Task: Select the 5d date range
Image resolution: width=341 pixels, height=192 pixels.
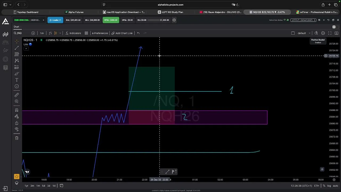Action: [x=43, y=186]
